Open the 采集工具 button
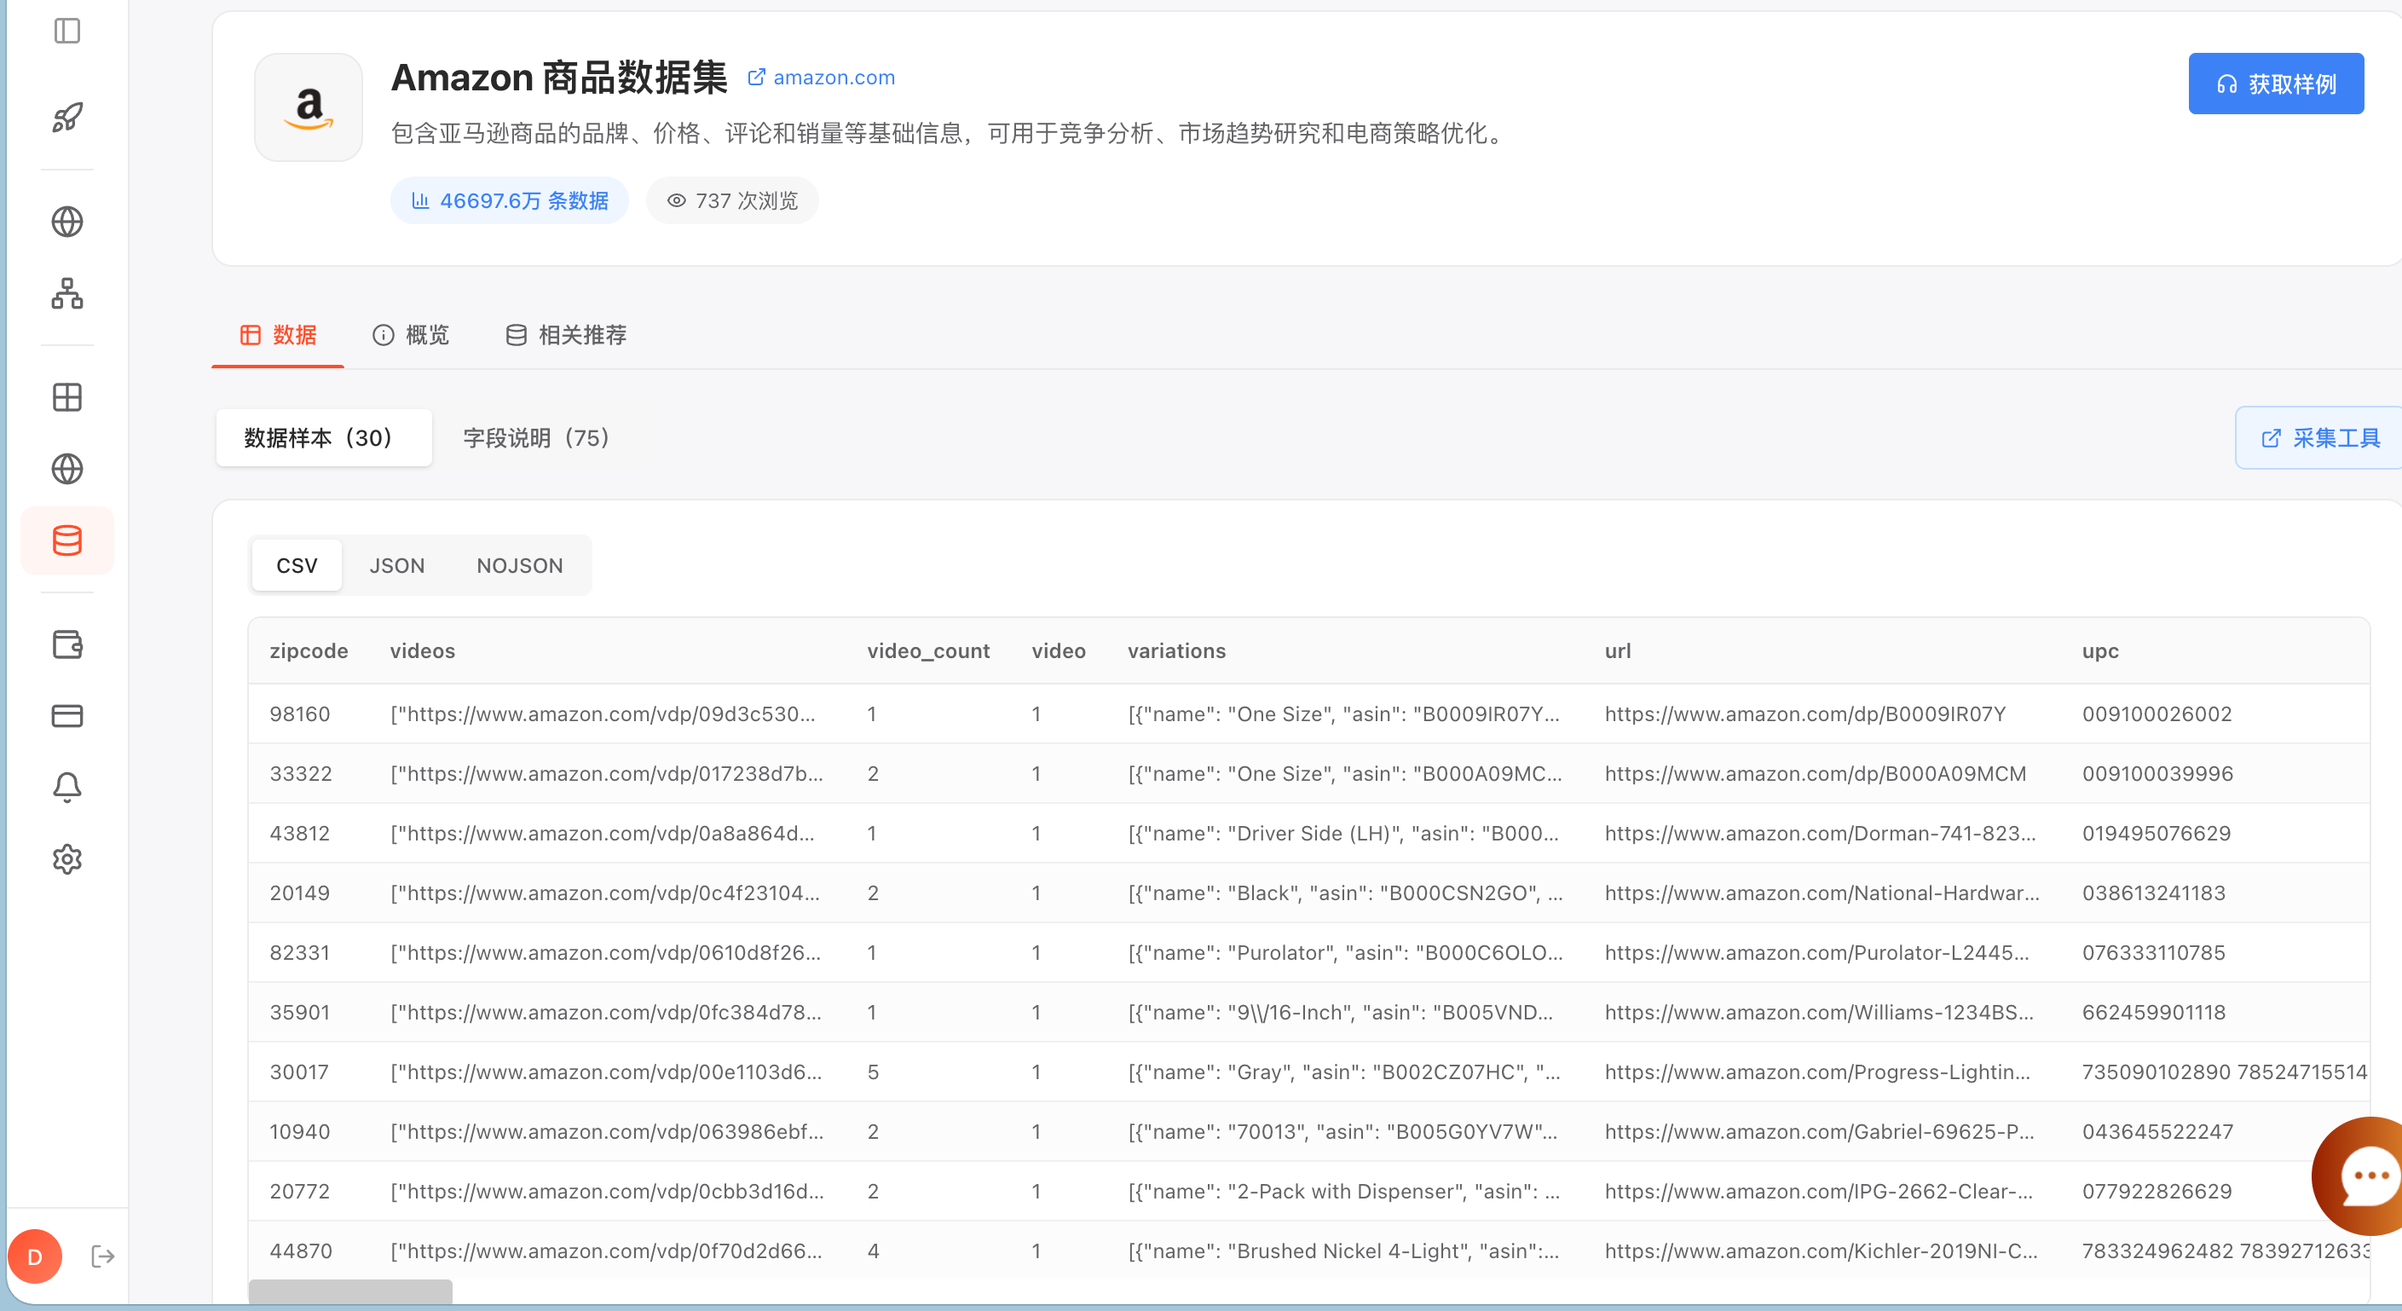2402x1311 pixels. coord(2319,437)
